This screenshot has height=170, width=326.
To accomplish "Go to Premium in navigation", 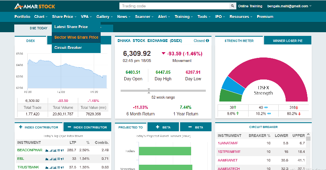I will (265, 17).
